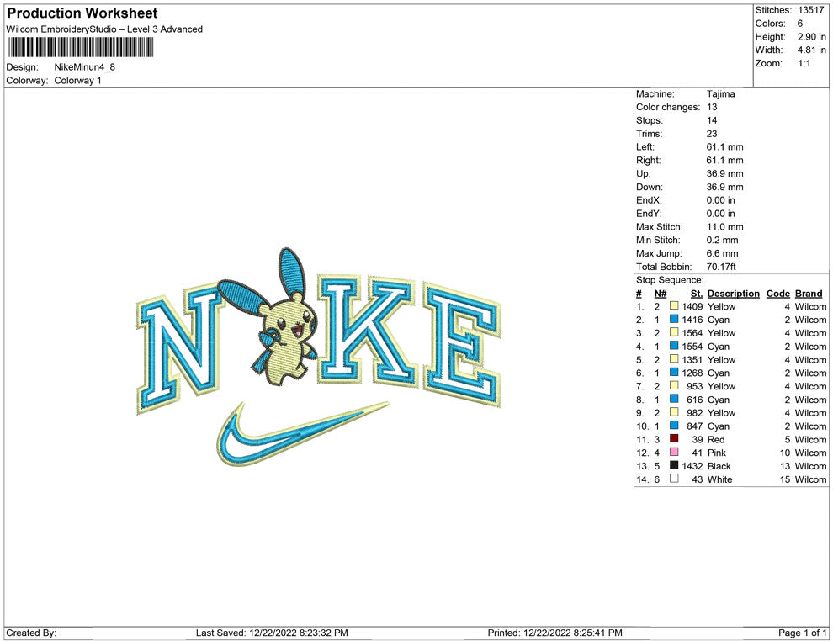Click 'Pink' description in row 12

717,453
